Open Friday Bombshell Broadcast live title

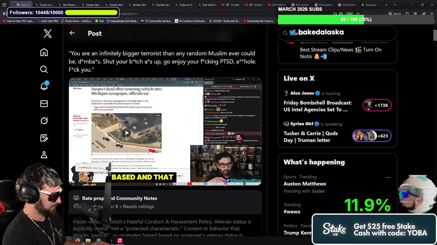pos(318,106)
